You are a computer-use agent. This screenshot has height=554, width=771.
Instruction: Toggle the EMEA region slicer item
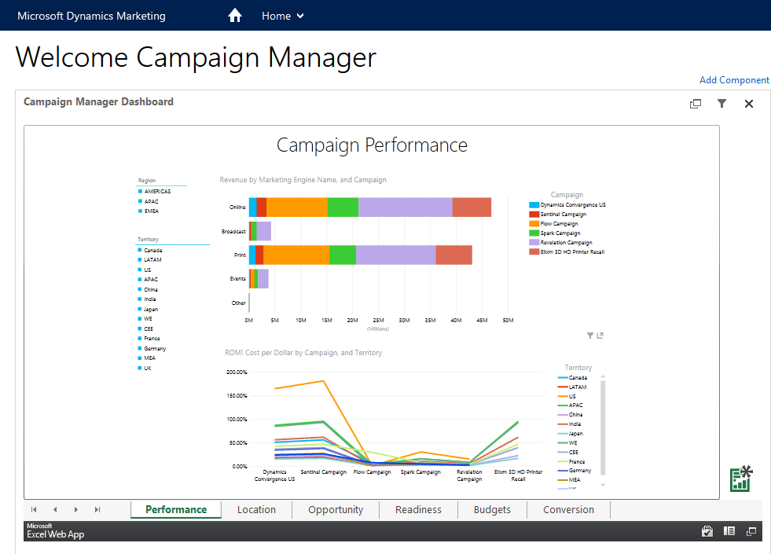[x=149, y=211]
